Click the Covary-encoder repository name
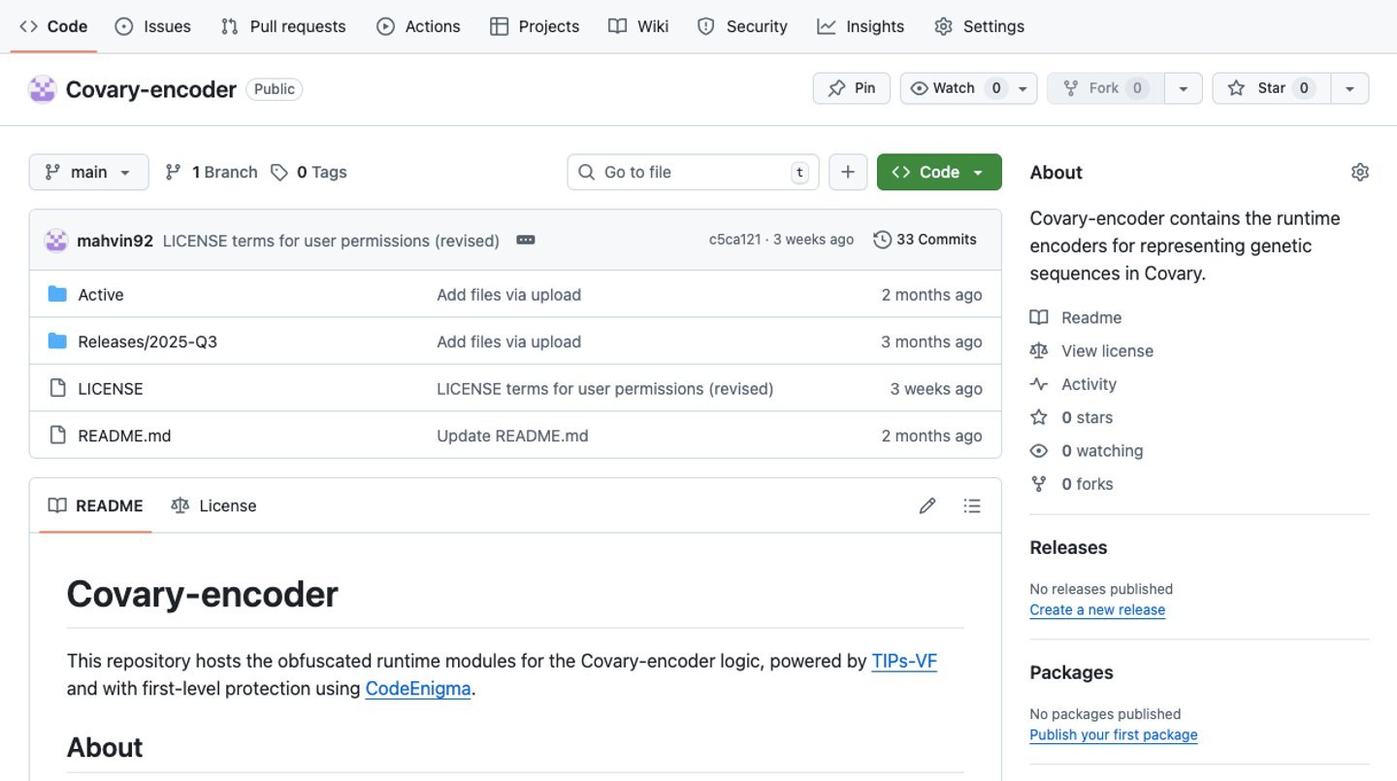1397x781 pixels. point(151,89)
